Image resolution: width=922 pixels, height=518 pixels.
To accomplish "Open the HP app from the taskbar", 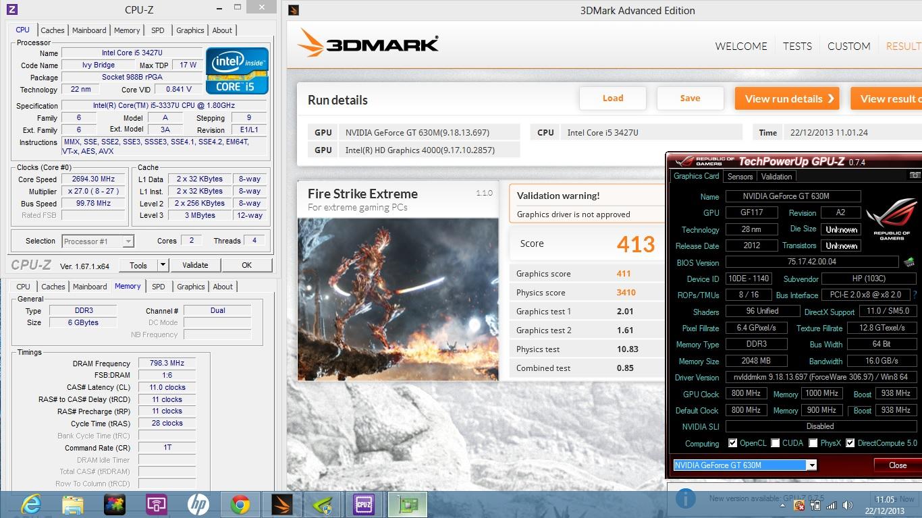I will tap(198, 505).
